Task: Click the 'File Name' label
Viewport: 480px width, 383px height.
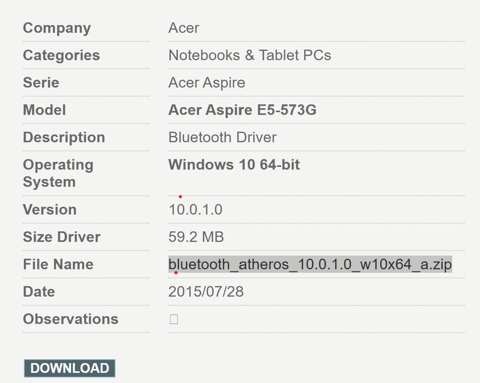Action: point(58,264)
